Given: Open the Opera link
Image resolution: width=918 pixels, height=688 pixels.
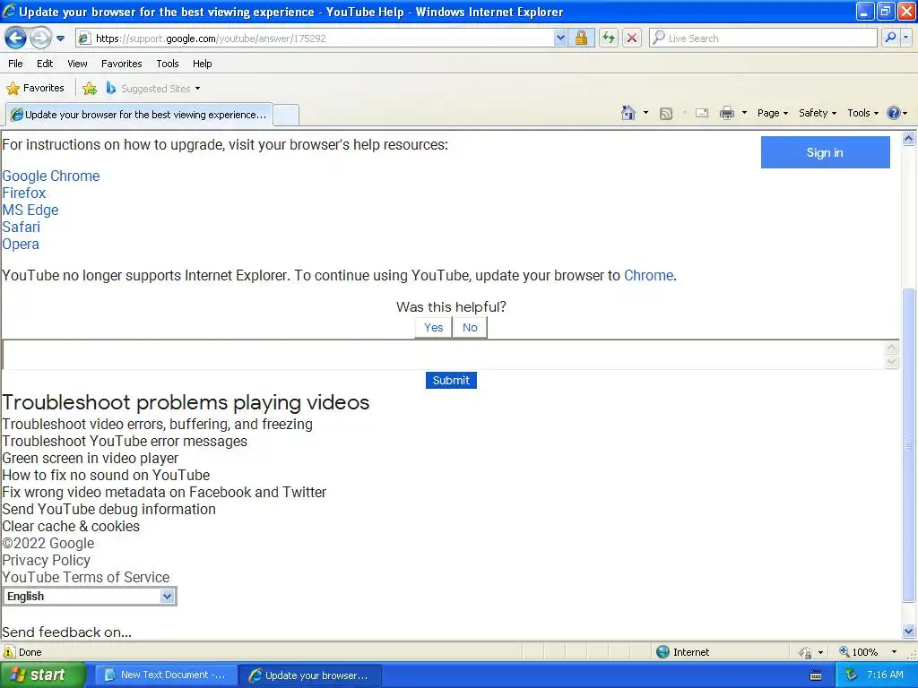Looking at the screenshot, I should (x=21, y=244).
